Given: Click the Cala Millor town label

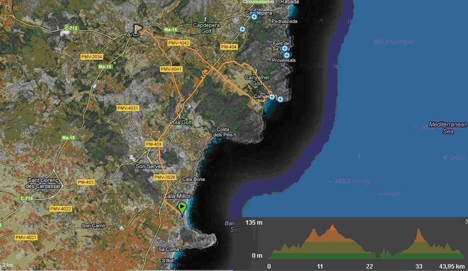Looking at the screenshot, I should [x=176, y=196].
